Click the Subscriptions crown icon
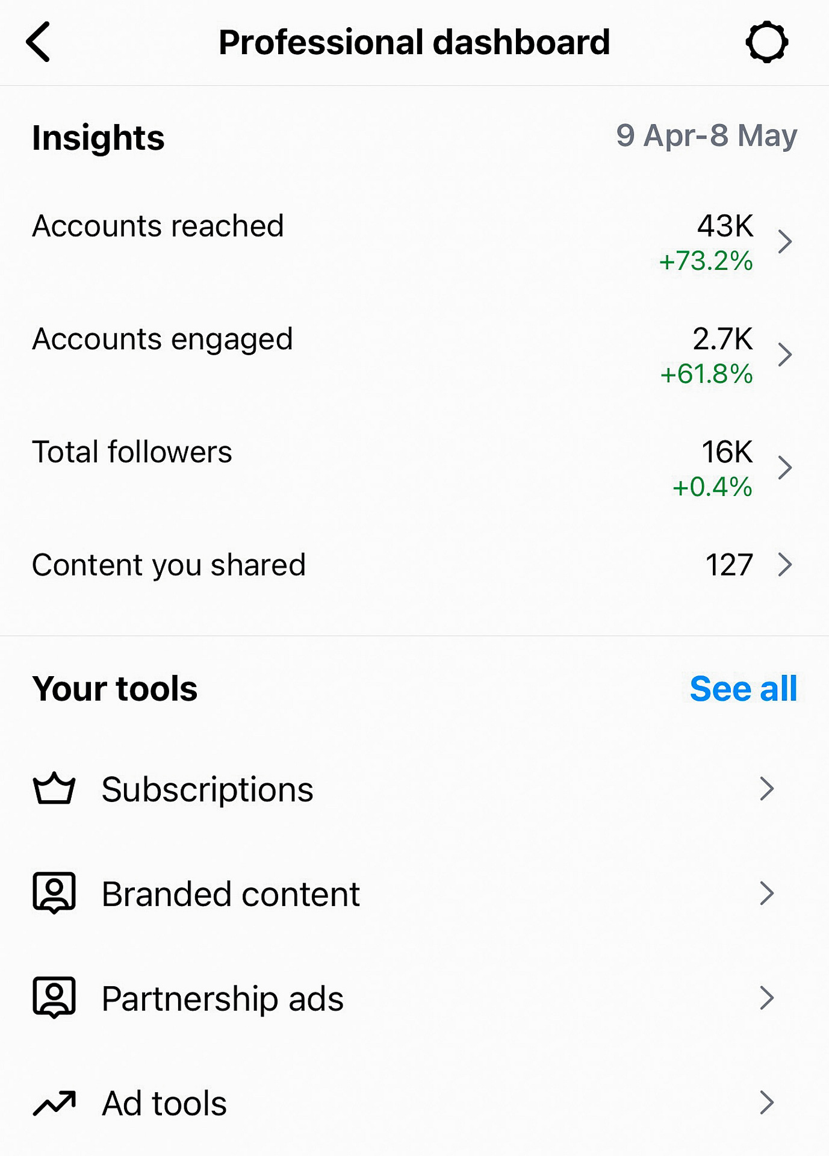 [54, 788]
